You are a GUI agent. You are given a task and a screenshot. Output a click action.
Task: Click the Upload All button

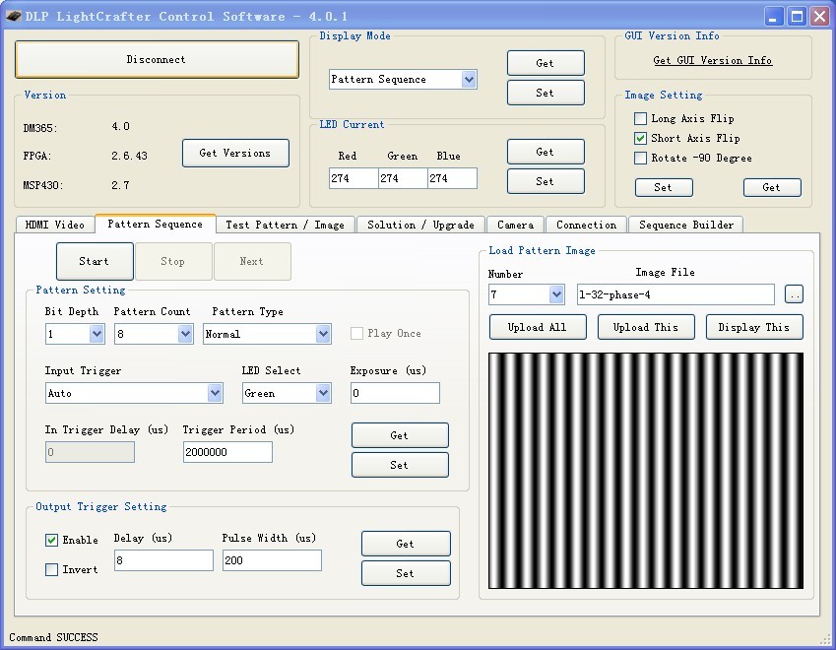(538, 327)
